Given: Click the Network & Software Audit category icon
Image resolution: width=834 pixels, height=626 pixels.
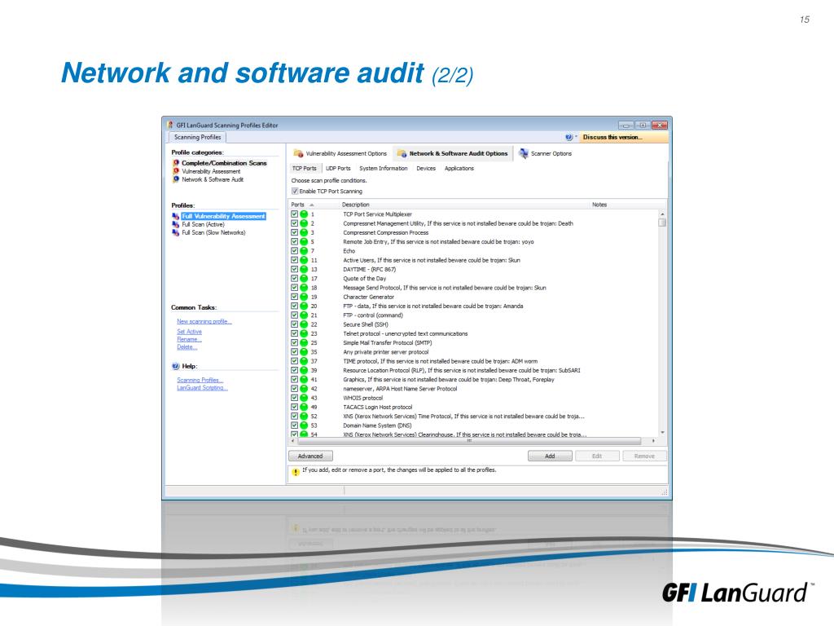Looking at the screenshot, I should click(176, 179).
